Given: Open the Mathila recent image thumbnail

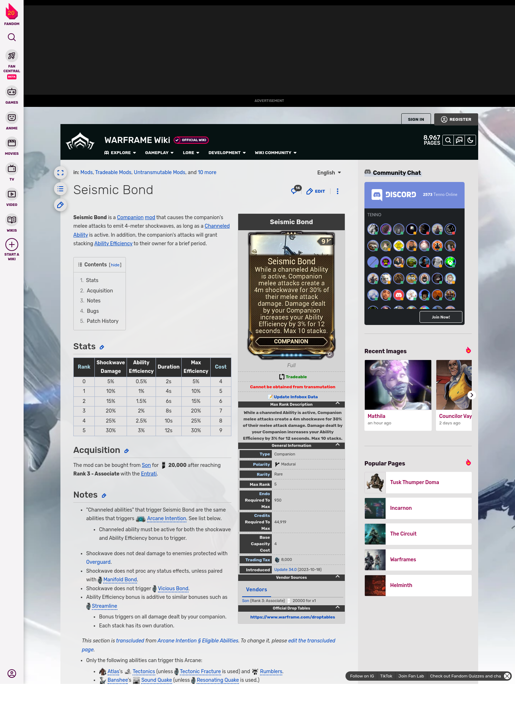Looking at the screenshot, I should click(398, 385).
